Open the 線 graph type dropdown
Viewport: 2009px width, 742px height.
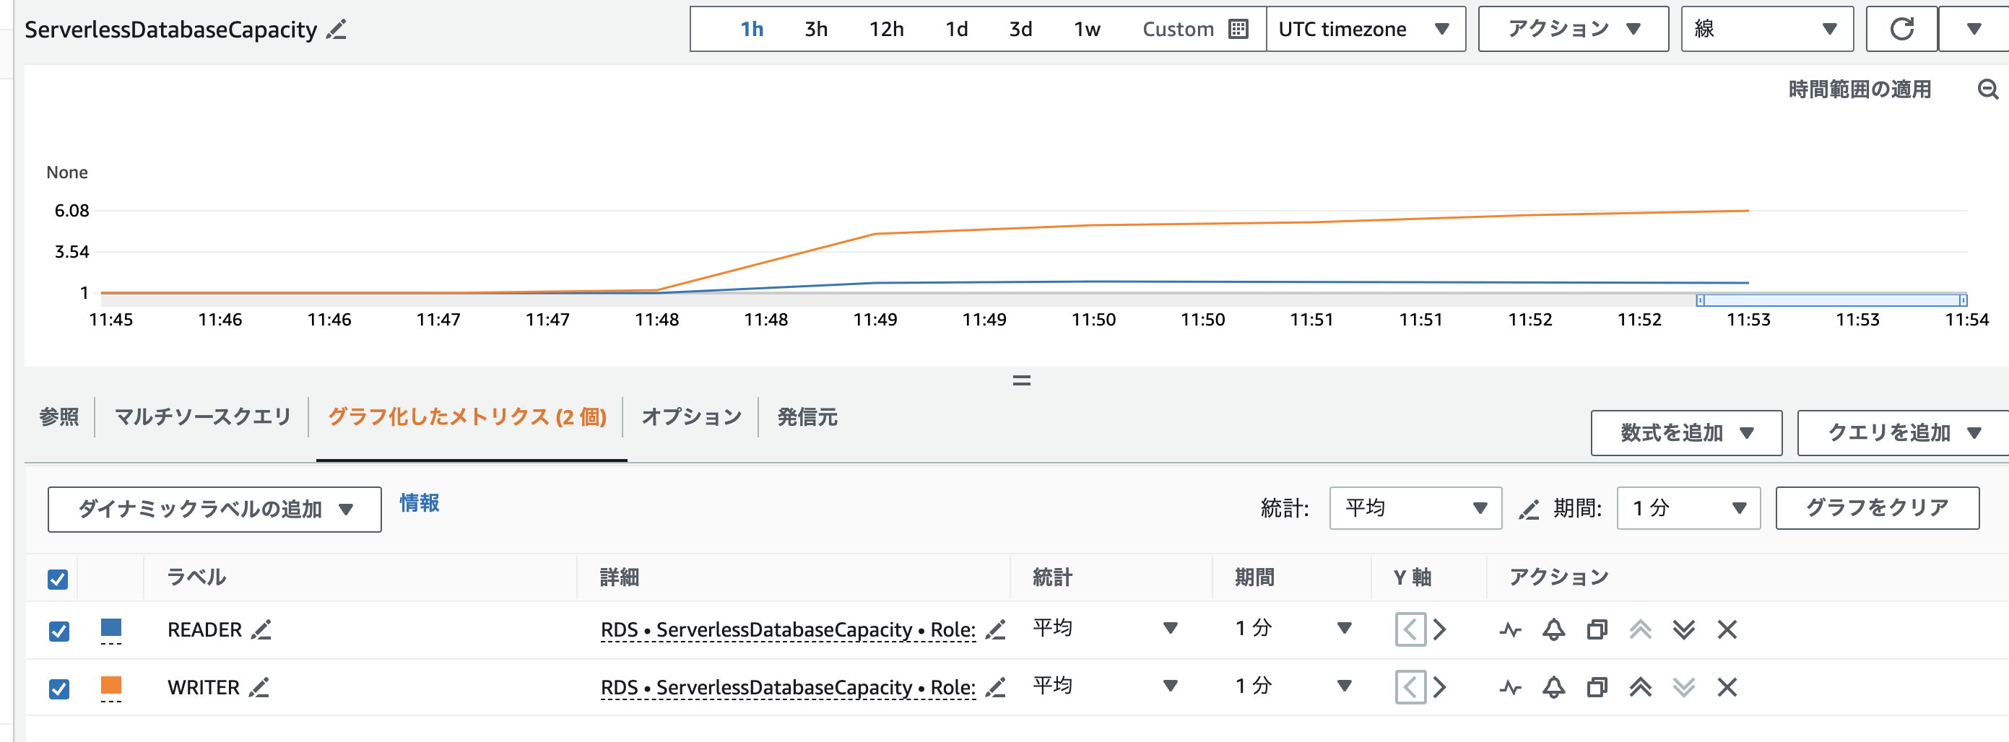tap(1766, 30)
